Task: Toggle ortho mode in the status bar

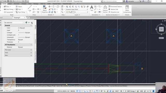Action: point(88,91)
